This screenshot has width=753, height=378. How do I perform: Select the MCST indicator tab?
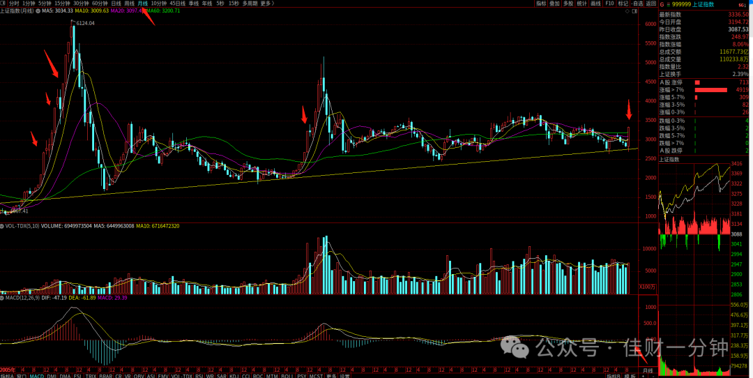pyautogui.click(x=316, y=375)
